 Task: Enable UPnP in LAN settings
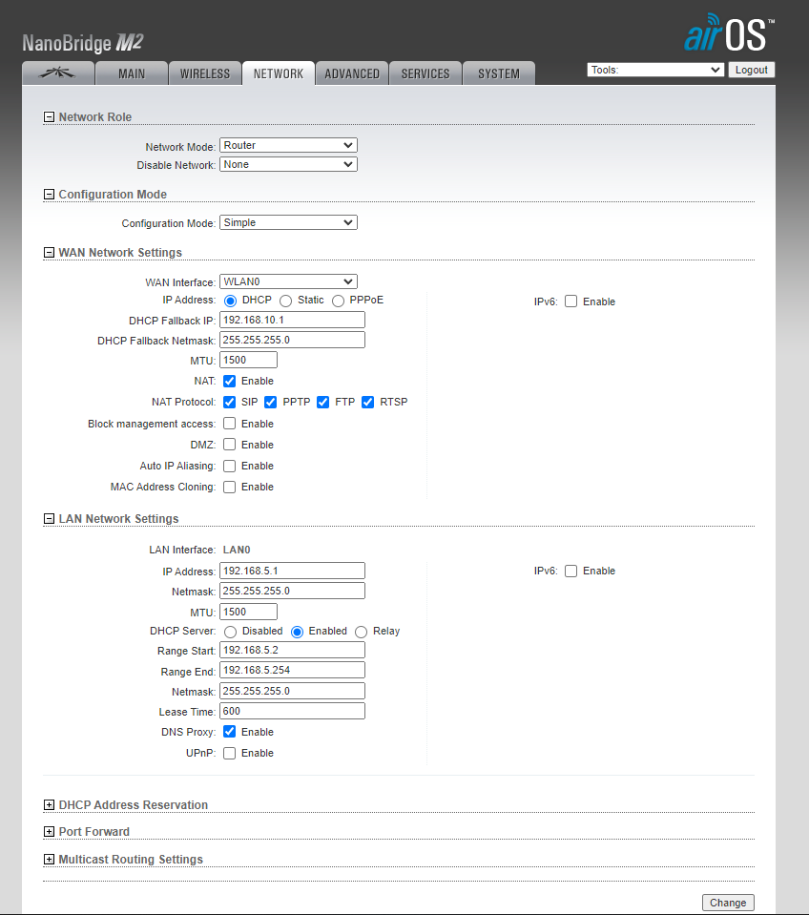[x=229, y=753]
